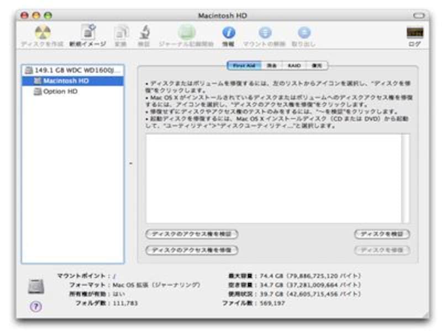The image size is (442, 331).
Task: Click Repair Disk Permissions (ディスクのアクセス権を修復) button
Action: pos(192,250)
